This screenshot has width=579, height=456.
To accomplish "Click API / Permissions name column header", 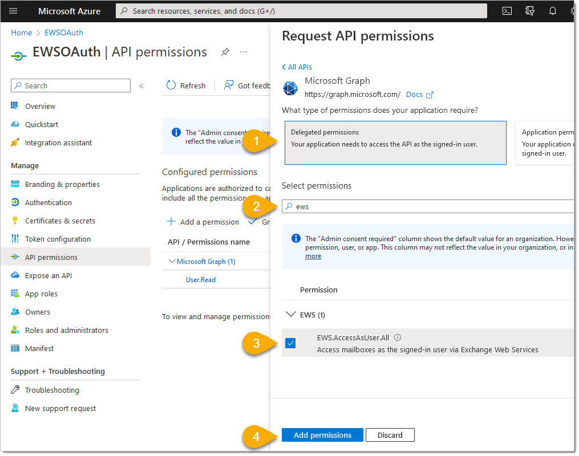I will (209, 242).
